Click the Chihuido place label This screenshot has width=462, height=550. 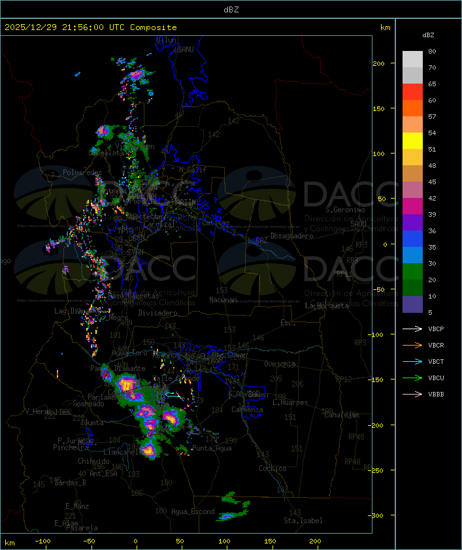pyautogui.click(x=93, y=461)
